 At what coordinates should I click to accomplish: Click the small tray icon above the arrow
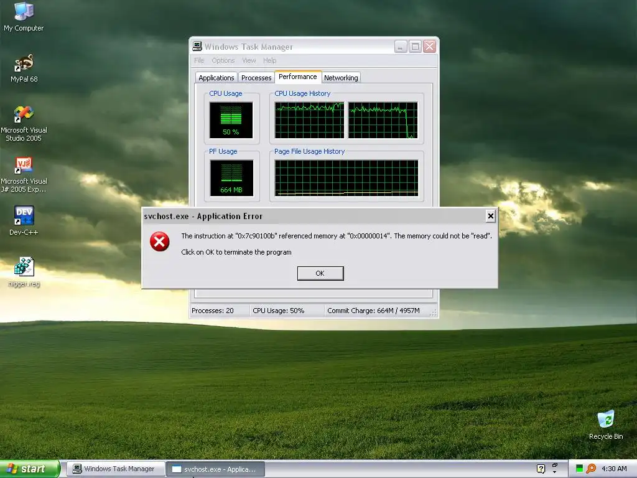pos(554,464)
